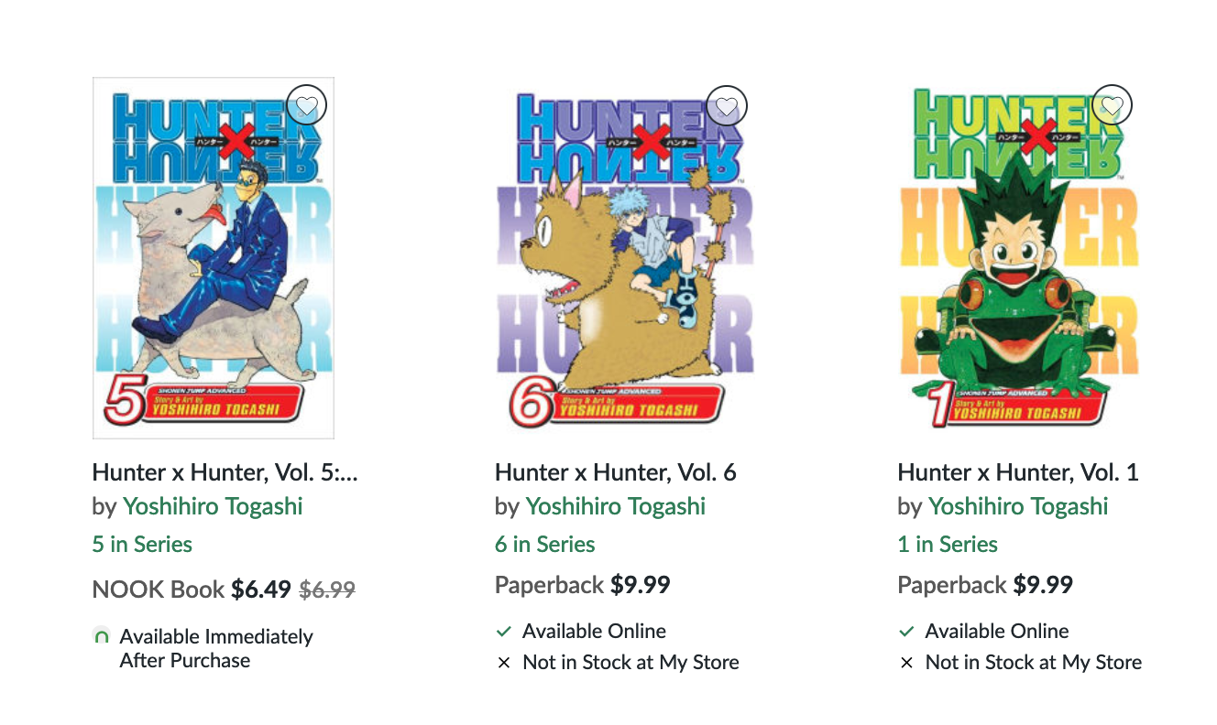Open the Vol. 6 cover thumbnail
Viewport: 1217px width, 725px height.
626,258
